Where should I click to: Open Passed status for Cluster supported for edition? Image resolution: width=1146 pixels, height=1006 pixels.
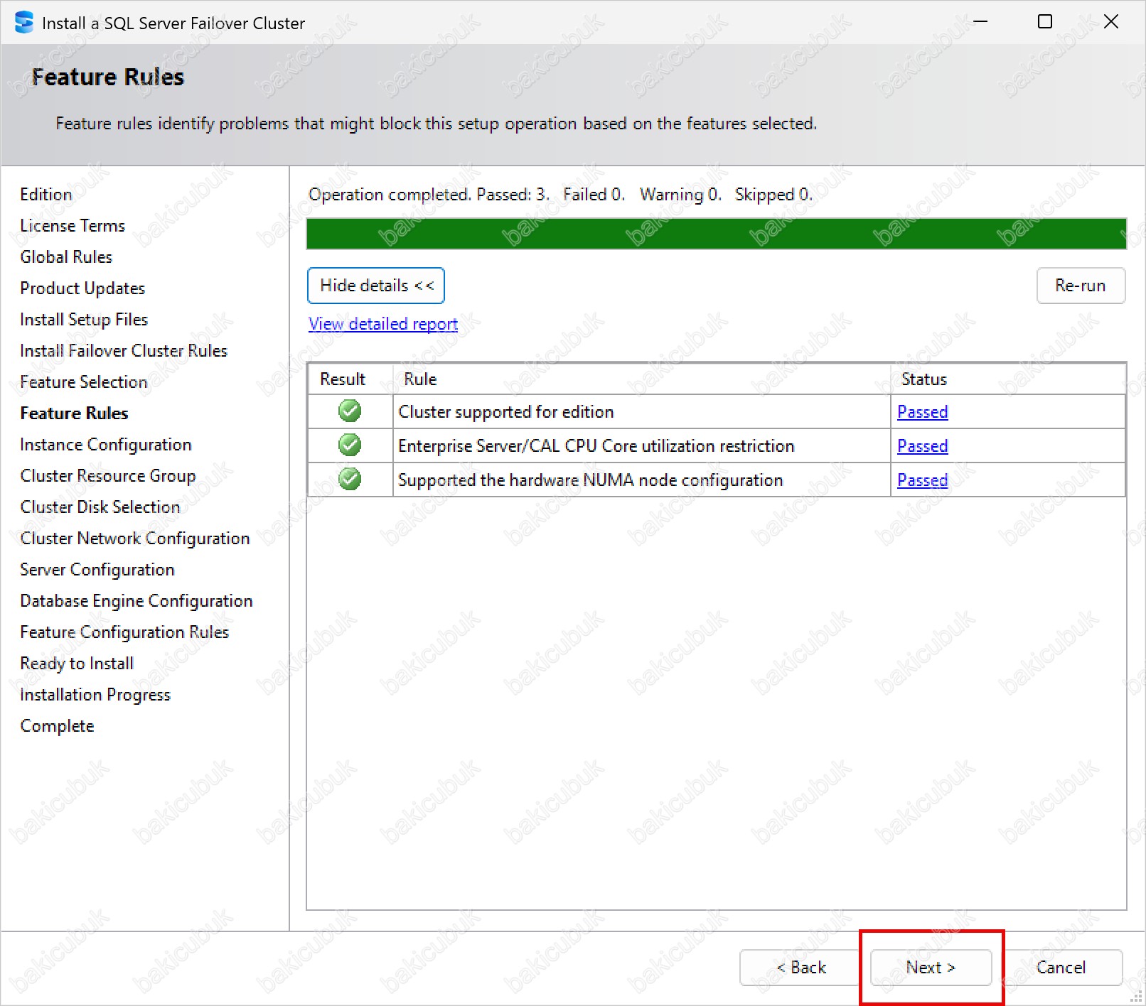tap(922, 412)
